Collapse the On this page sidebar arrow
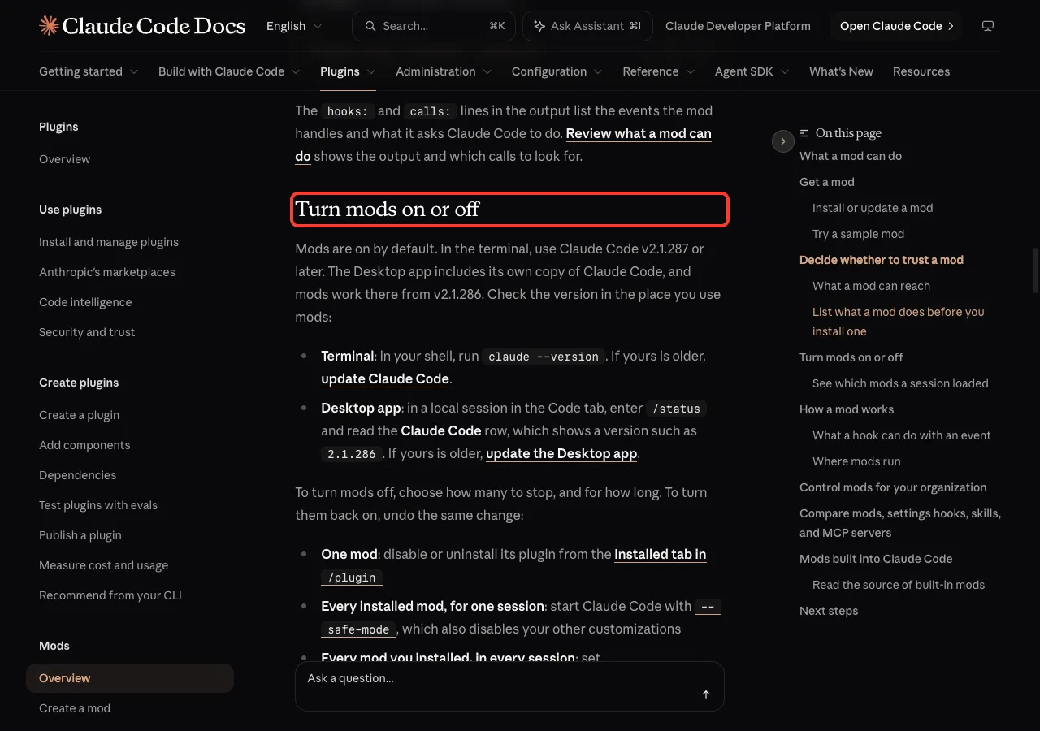The width and height of the screenshot is (1040, 731). click(x=782, y=141)
